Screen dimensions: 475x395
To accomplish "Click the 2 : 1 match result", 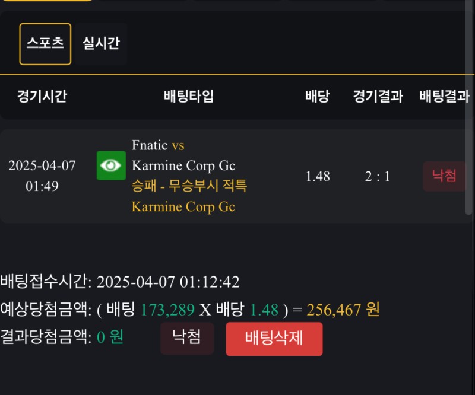I will [x=378, y=176].
